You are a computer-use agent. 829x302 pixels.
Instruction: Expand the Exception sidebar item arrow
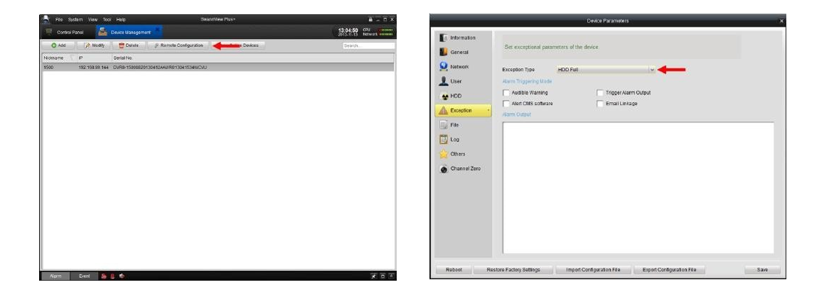pyautogui.click(x=486, y=110)
